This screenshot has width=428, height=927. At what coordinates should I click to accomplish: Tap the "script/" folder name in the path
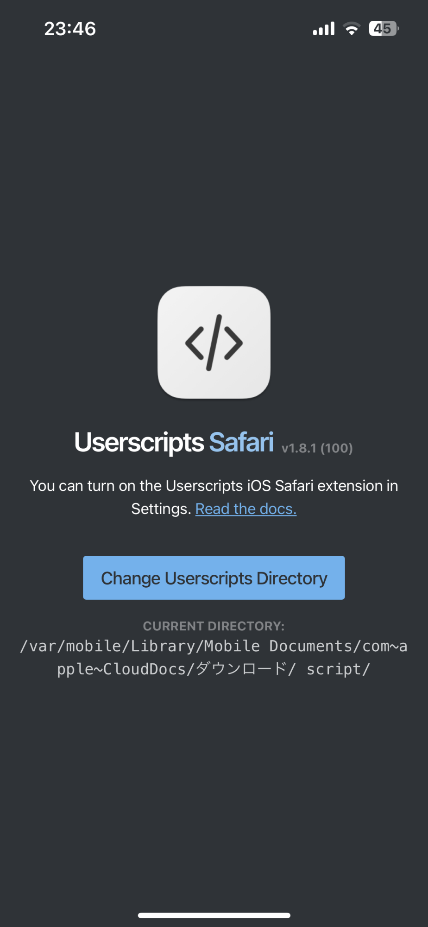tap(338, 669)
